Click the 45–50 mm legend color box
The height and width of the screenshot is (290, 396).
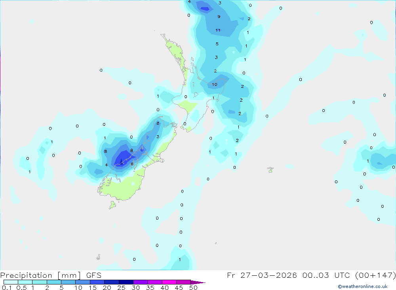[184, 282]
